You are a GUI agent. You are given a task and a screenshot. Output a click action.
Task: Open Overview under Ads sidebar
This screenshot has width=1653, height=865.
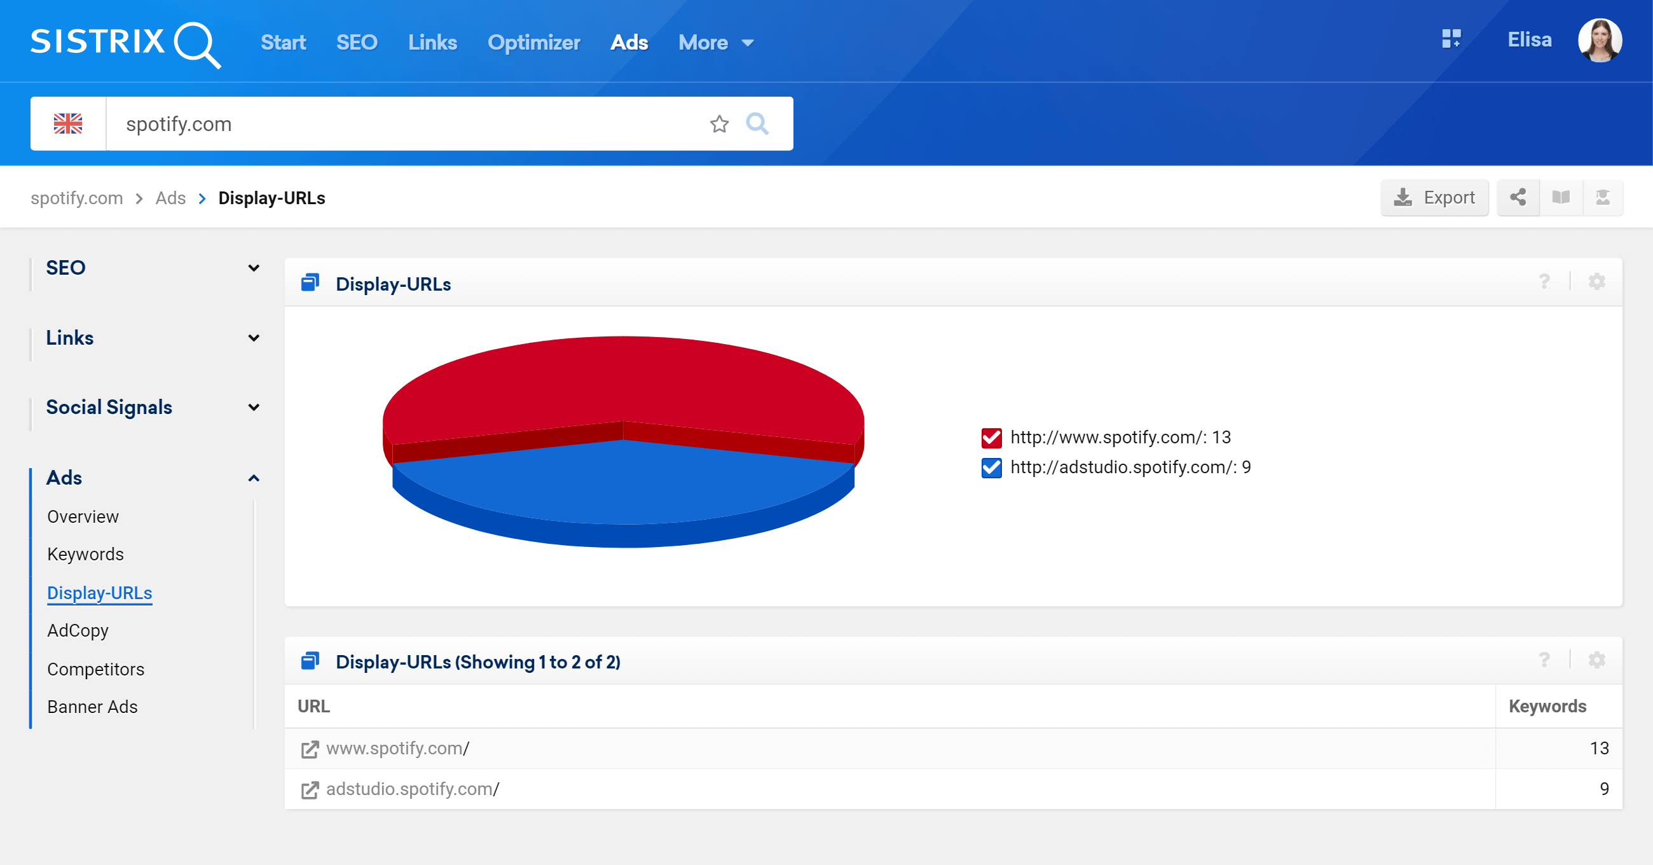83,516
